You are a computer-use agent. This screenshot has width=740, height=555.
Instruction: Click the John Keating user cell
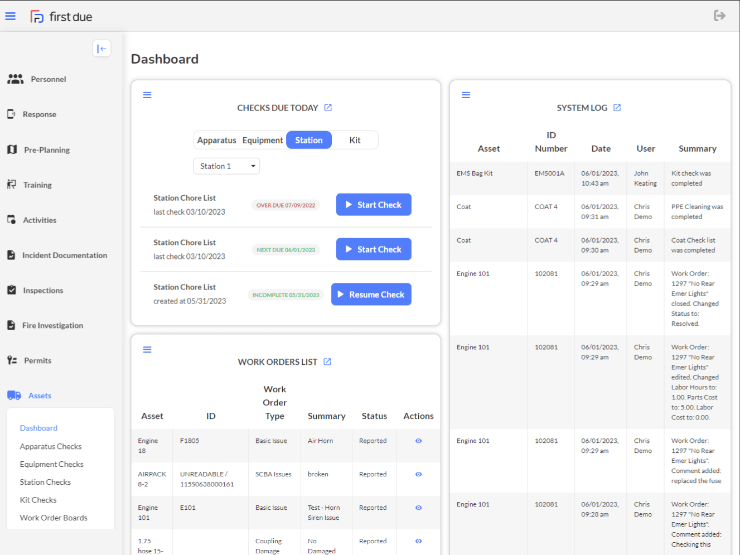[645, 178]
